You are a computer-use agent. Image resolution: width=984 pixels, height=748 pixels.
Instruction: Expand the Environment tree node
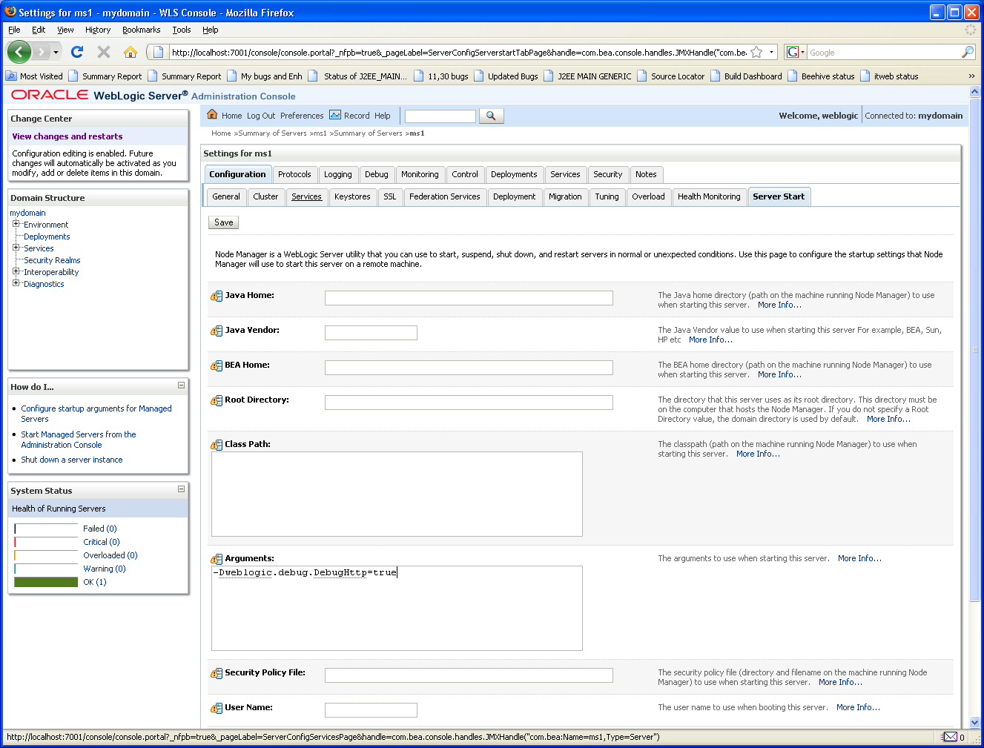(x=16, y=224)
